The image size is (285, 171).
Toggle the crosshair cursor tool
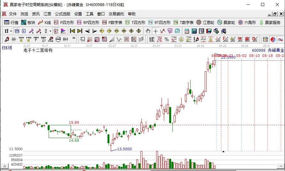(x=155, y=31)
